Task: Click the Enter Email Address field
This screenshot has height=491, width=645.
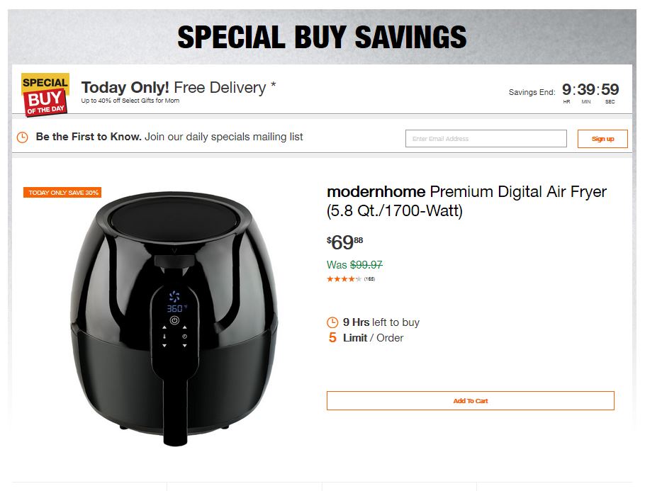Action: coord(486,139)
